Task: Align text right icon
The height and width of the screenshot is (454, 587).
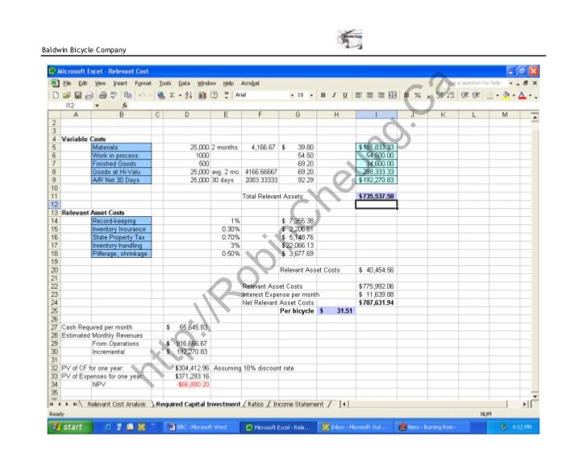Action: 381,95
